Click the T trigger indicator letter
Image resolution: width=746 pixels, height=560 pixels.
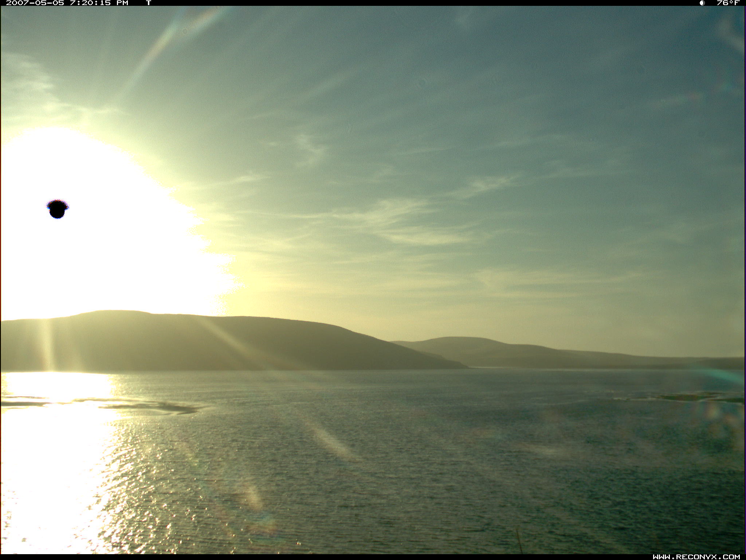149,3
